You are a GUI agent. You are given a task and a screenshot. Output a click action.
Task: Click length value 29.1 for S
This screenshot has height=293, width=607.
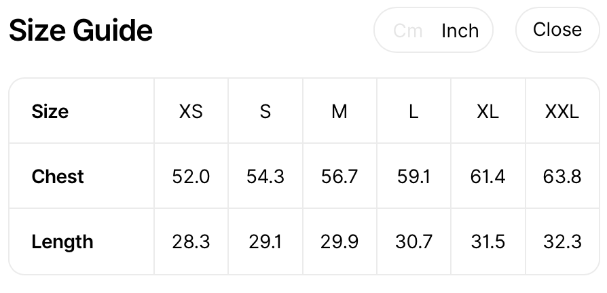point(265,242)
